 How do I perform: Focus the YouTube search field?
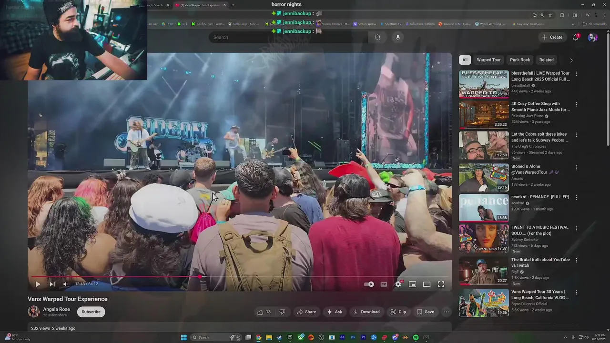(288, 37)
